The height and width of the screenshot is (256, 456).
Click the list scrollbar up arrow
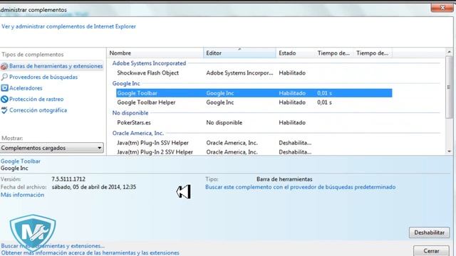click(x=449, y=52)
